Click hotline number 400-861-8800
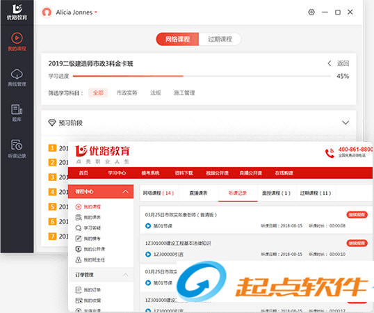This screenshot has height=313, width=374. 355,150
